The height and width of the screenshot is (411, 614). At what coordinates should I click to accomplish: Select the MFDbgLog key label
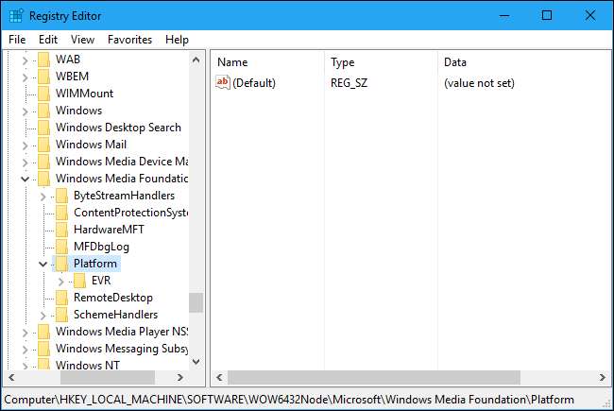[x=101, y=247]
